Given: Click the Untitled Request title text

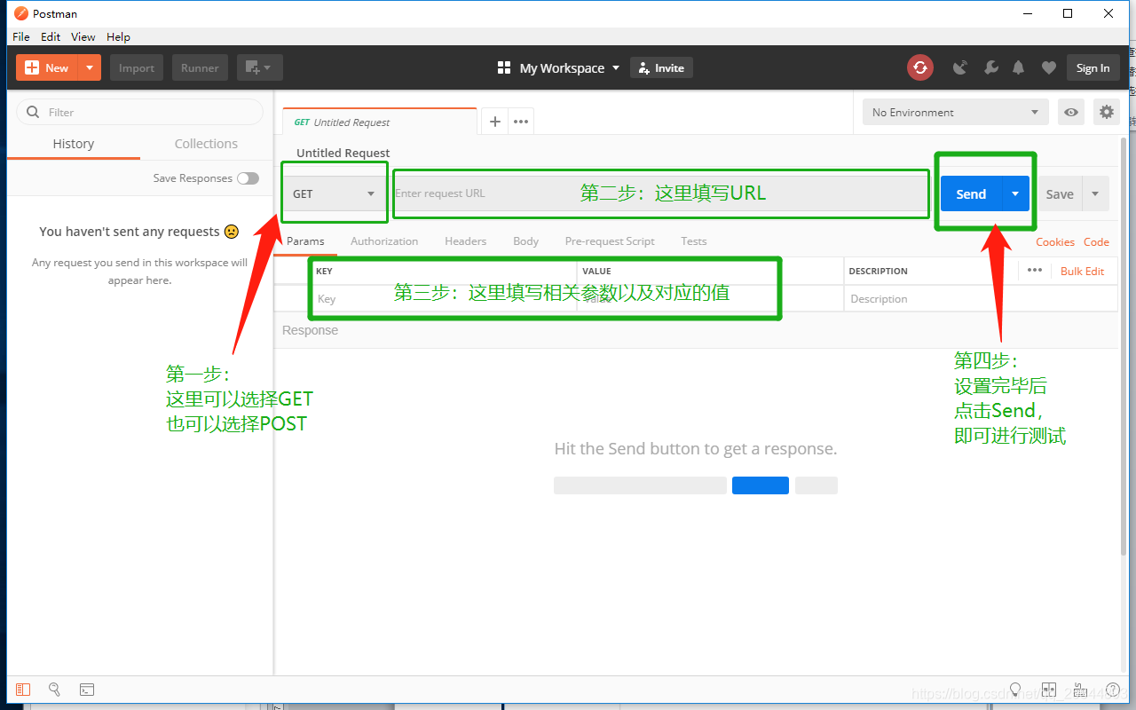Looking at the screenshot, I should pyautogui.click(x=343, y=153).
